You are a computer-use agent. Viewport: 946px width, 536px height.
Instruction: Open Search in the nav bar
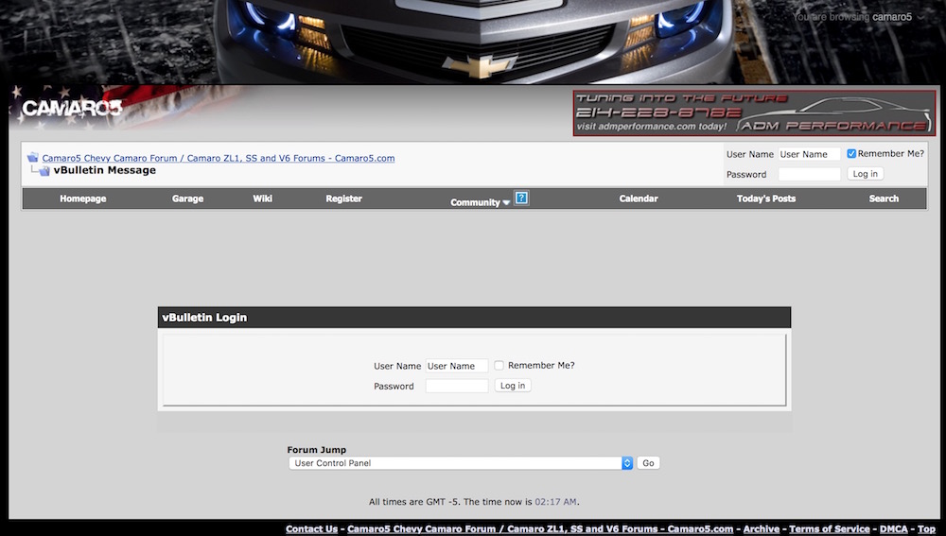884,199
